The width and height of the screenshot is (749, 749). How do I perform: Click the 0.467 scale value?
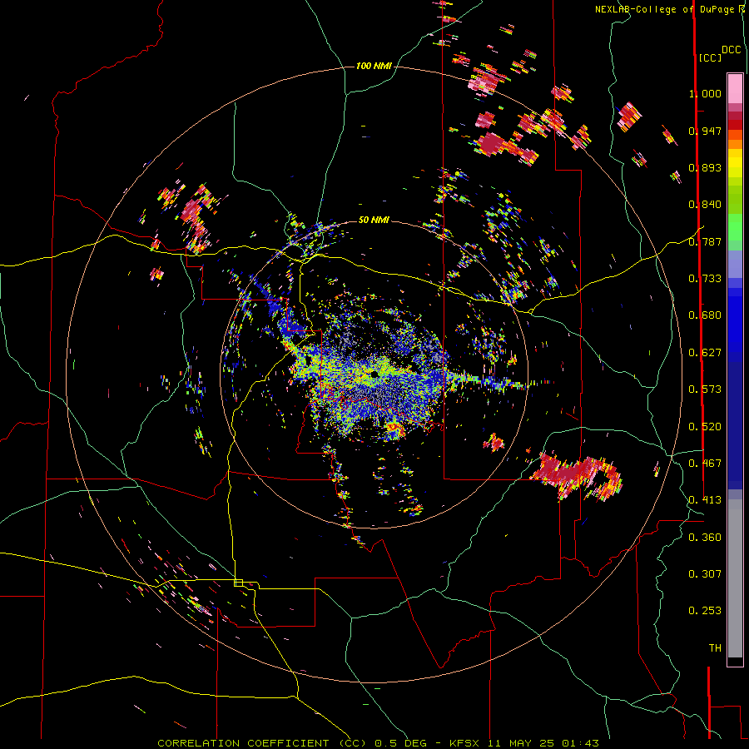[705, 464]
